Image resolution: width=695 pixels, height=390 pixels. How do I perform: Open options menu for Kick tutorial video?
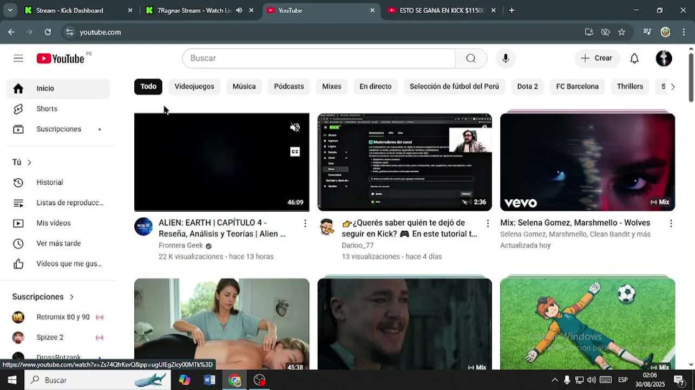pyautogui.click(x=488, y=223)
